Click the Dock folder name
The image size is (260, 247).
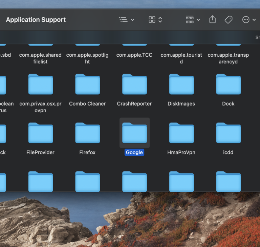click(x=228, y=104)
